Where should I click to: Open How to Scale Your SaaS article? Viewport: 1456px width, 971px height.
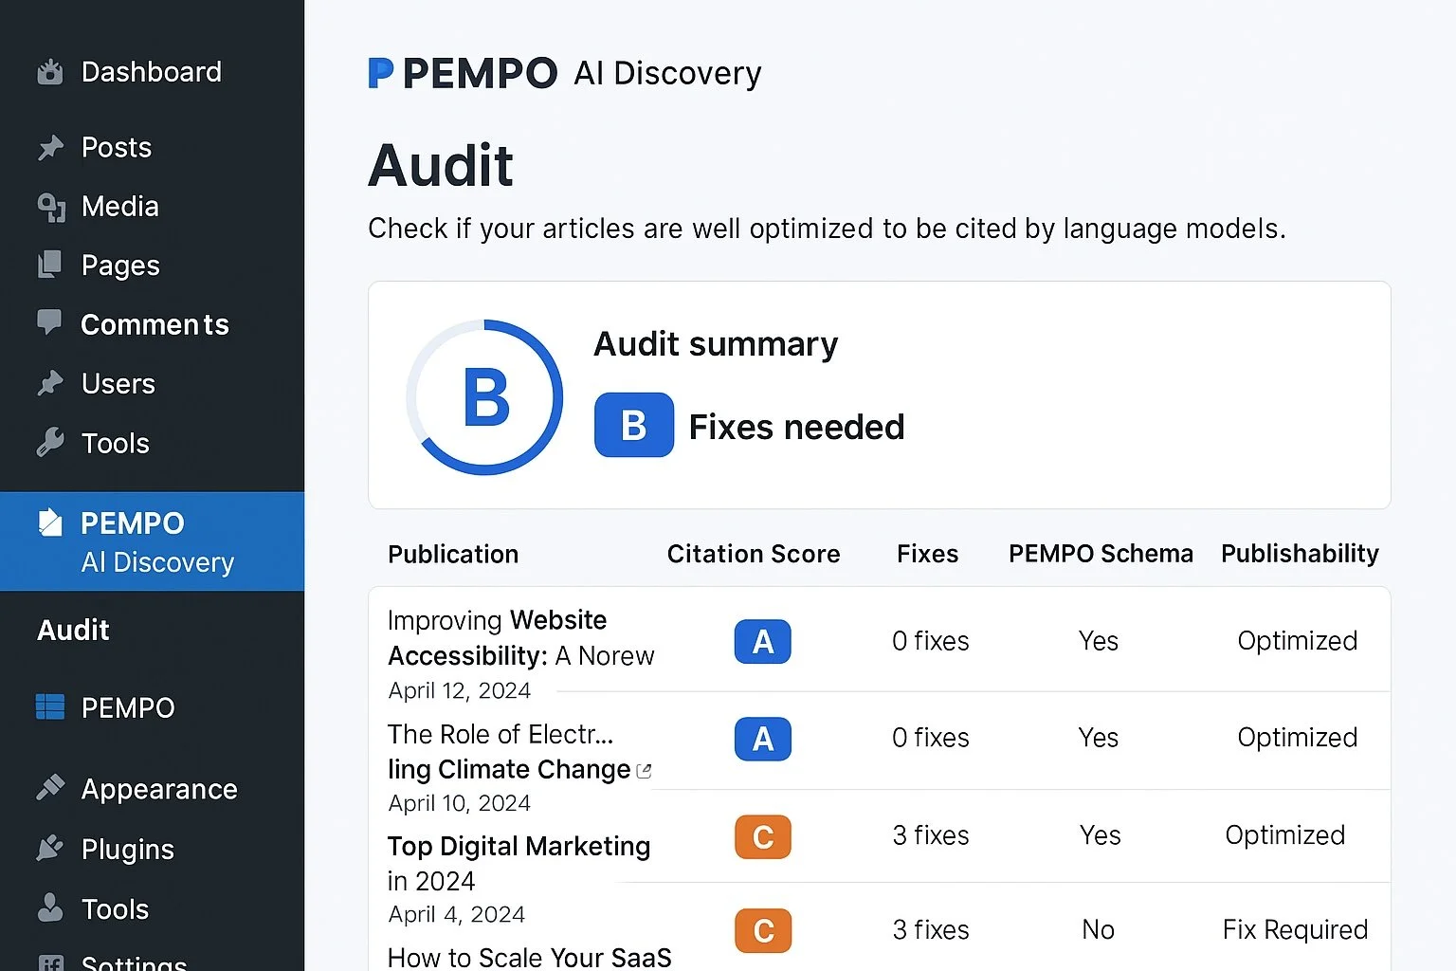pos(529,958)
